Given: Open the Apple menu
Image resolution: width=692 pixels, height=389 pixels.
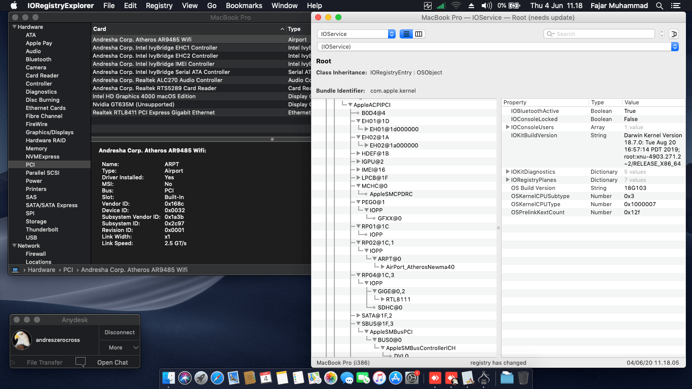Looking at the screenshot, I should coord(14,6).
